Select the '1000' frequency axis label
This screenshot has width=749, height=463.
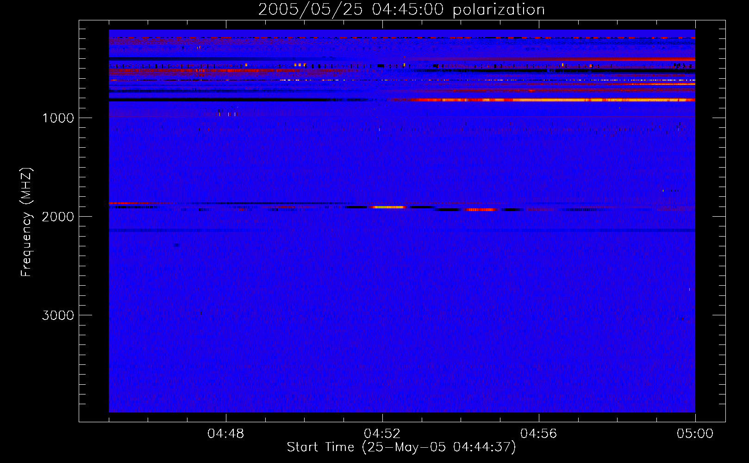58,118
